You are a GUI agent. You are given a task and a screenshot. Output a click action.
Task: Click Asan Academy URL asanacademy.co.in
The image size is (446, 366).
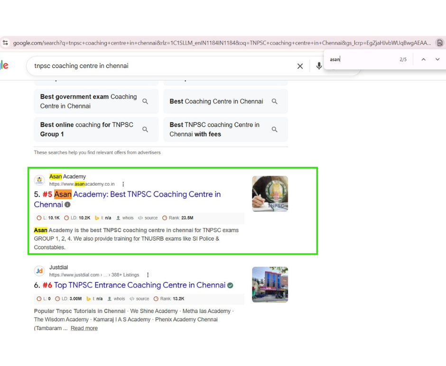(82, 184)
